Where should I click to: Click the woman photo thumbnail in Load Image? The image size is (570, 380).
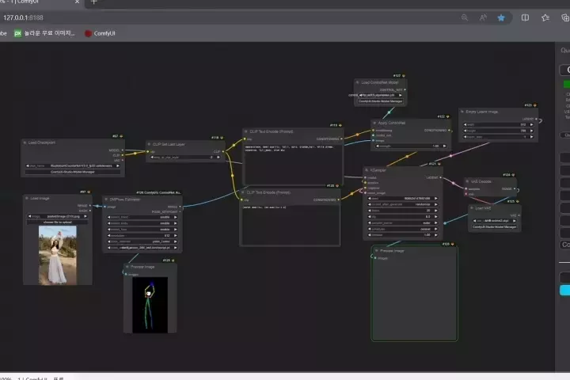coord(58,255)
